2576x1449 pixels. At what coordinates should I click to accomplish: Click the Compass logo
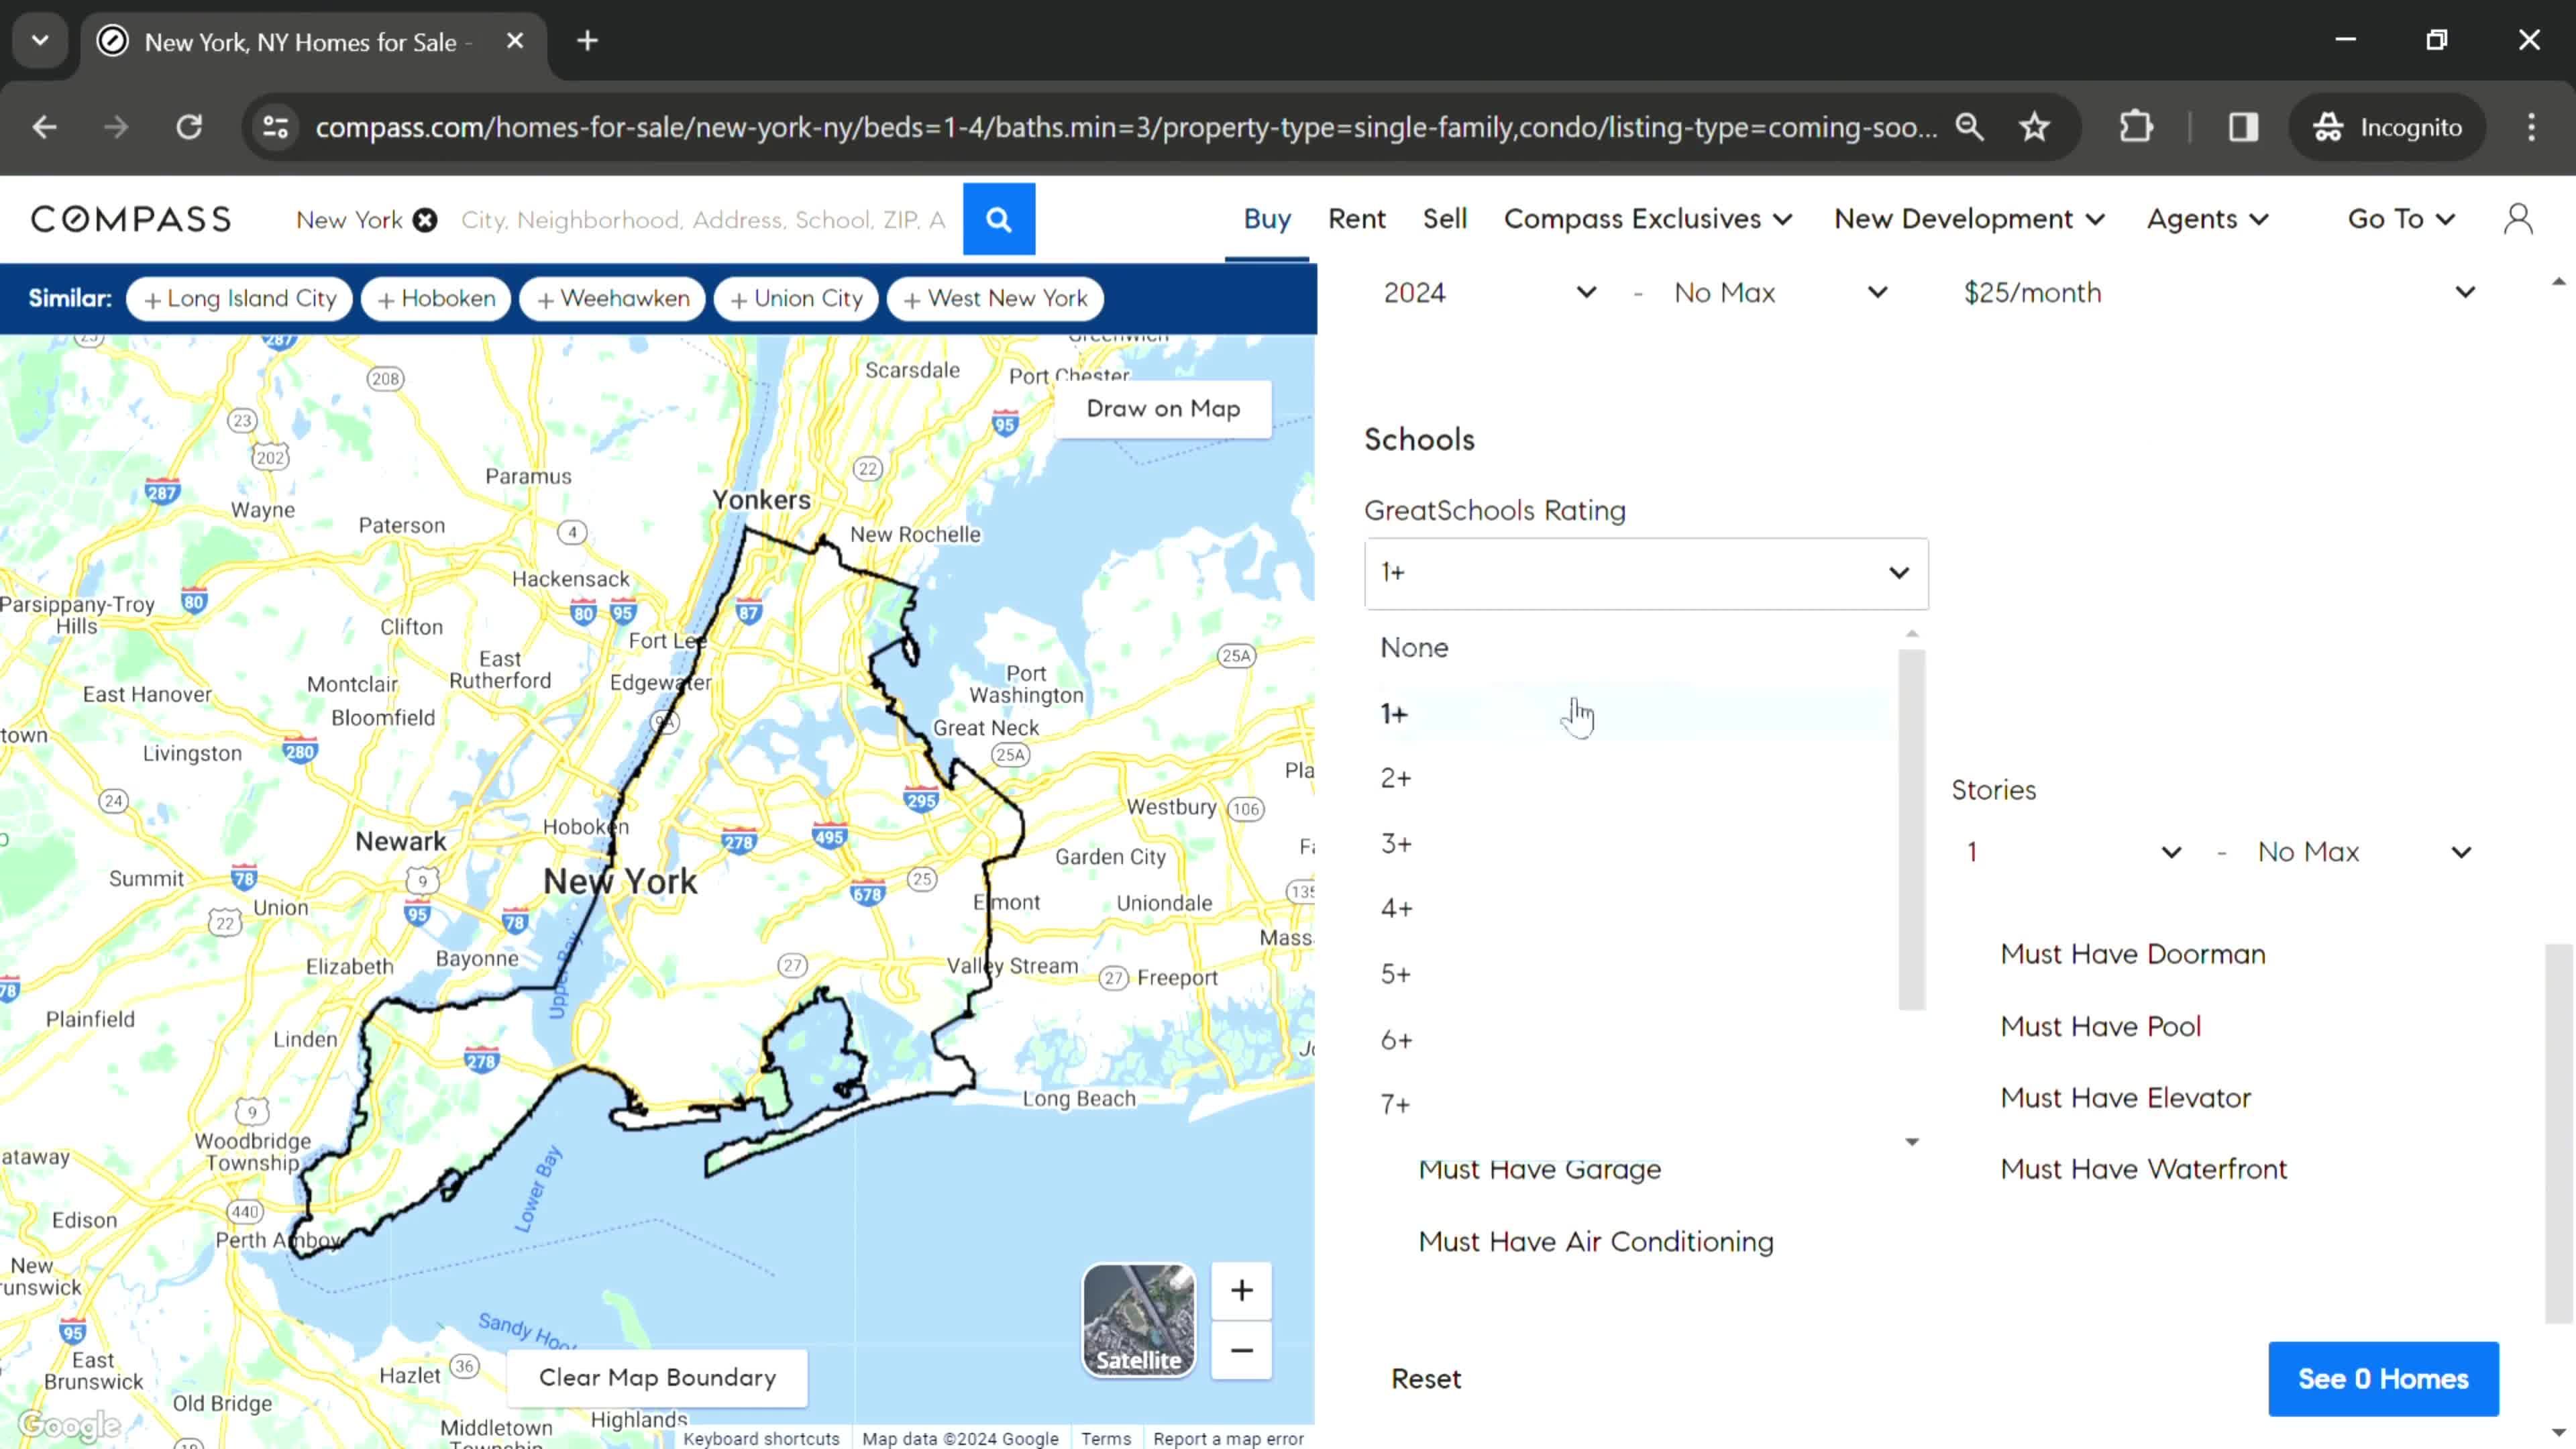131,219
